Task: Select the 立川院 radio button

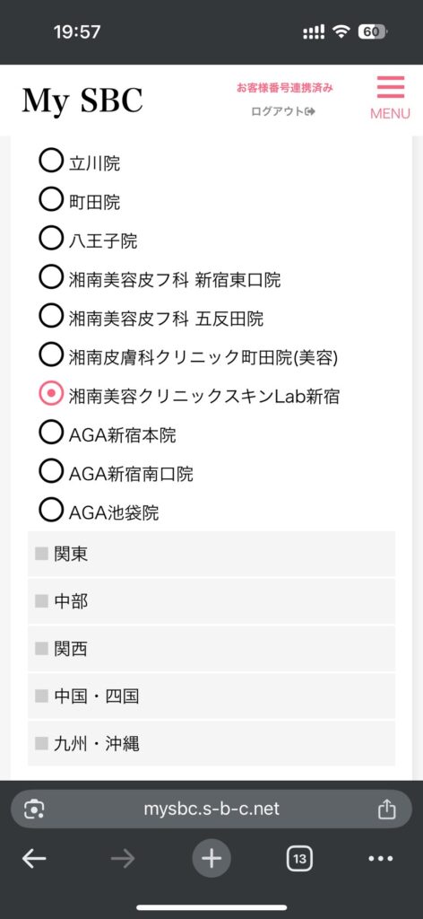Action: click(x=51, y=162)
